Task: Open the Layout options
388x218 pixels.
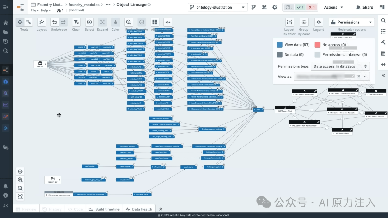Action: coord(42,22)
